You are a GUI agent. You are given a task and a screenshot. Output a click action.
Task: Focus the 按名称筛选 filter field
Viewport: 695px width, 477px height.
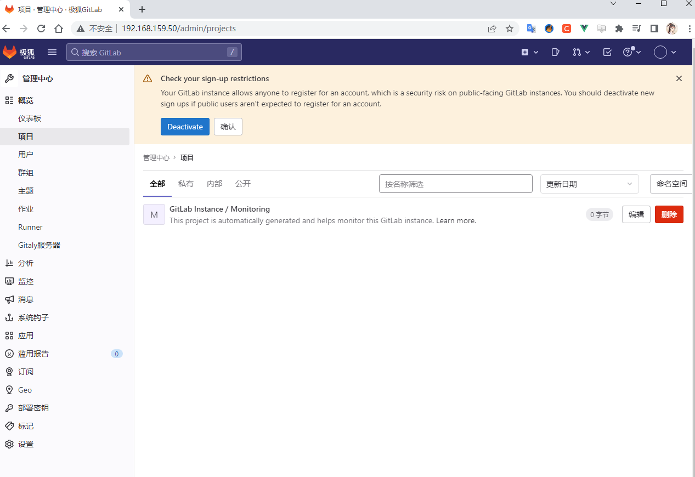pyautogui.click(x=456, y=184)
